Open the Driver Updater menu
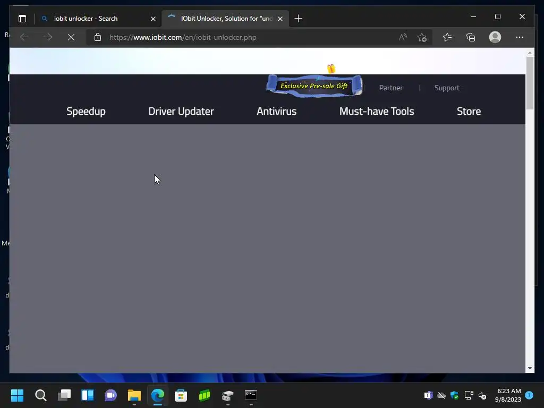This screenshot has width=544, height=408. pos(181,111)
